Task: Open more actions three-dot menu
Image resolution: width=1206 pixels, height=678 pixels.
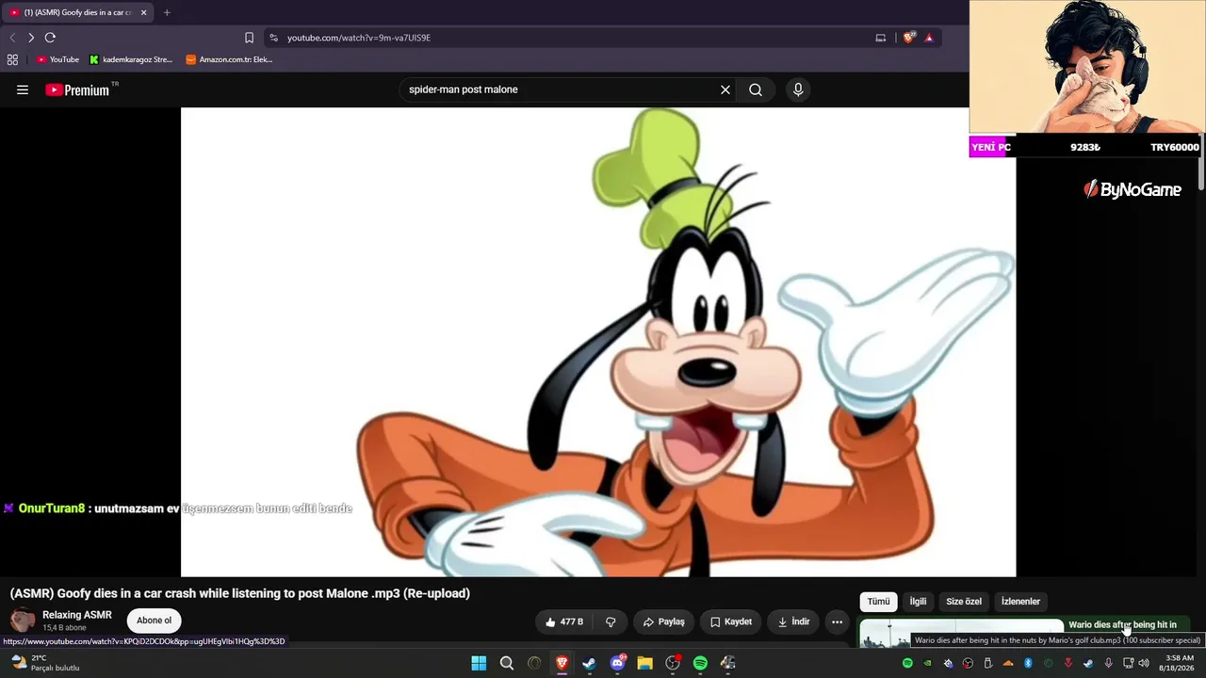Action: click(x=837, y=621)
